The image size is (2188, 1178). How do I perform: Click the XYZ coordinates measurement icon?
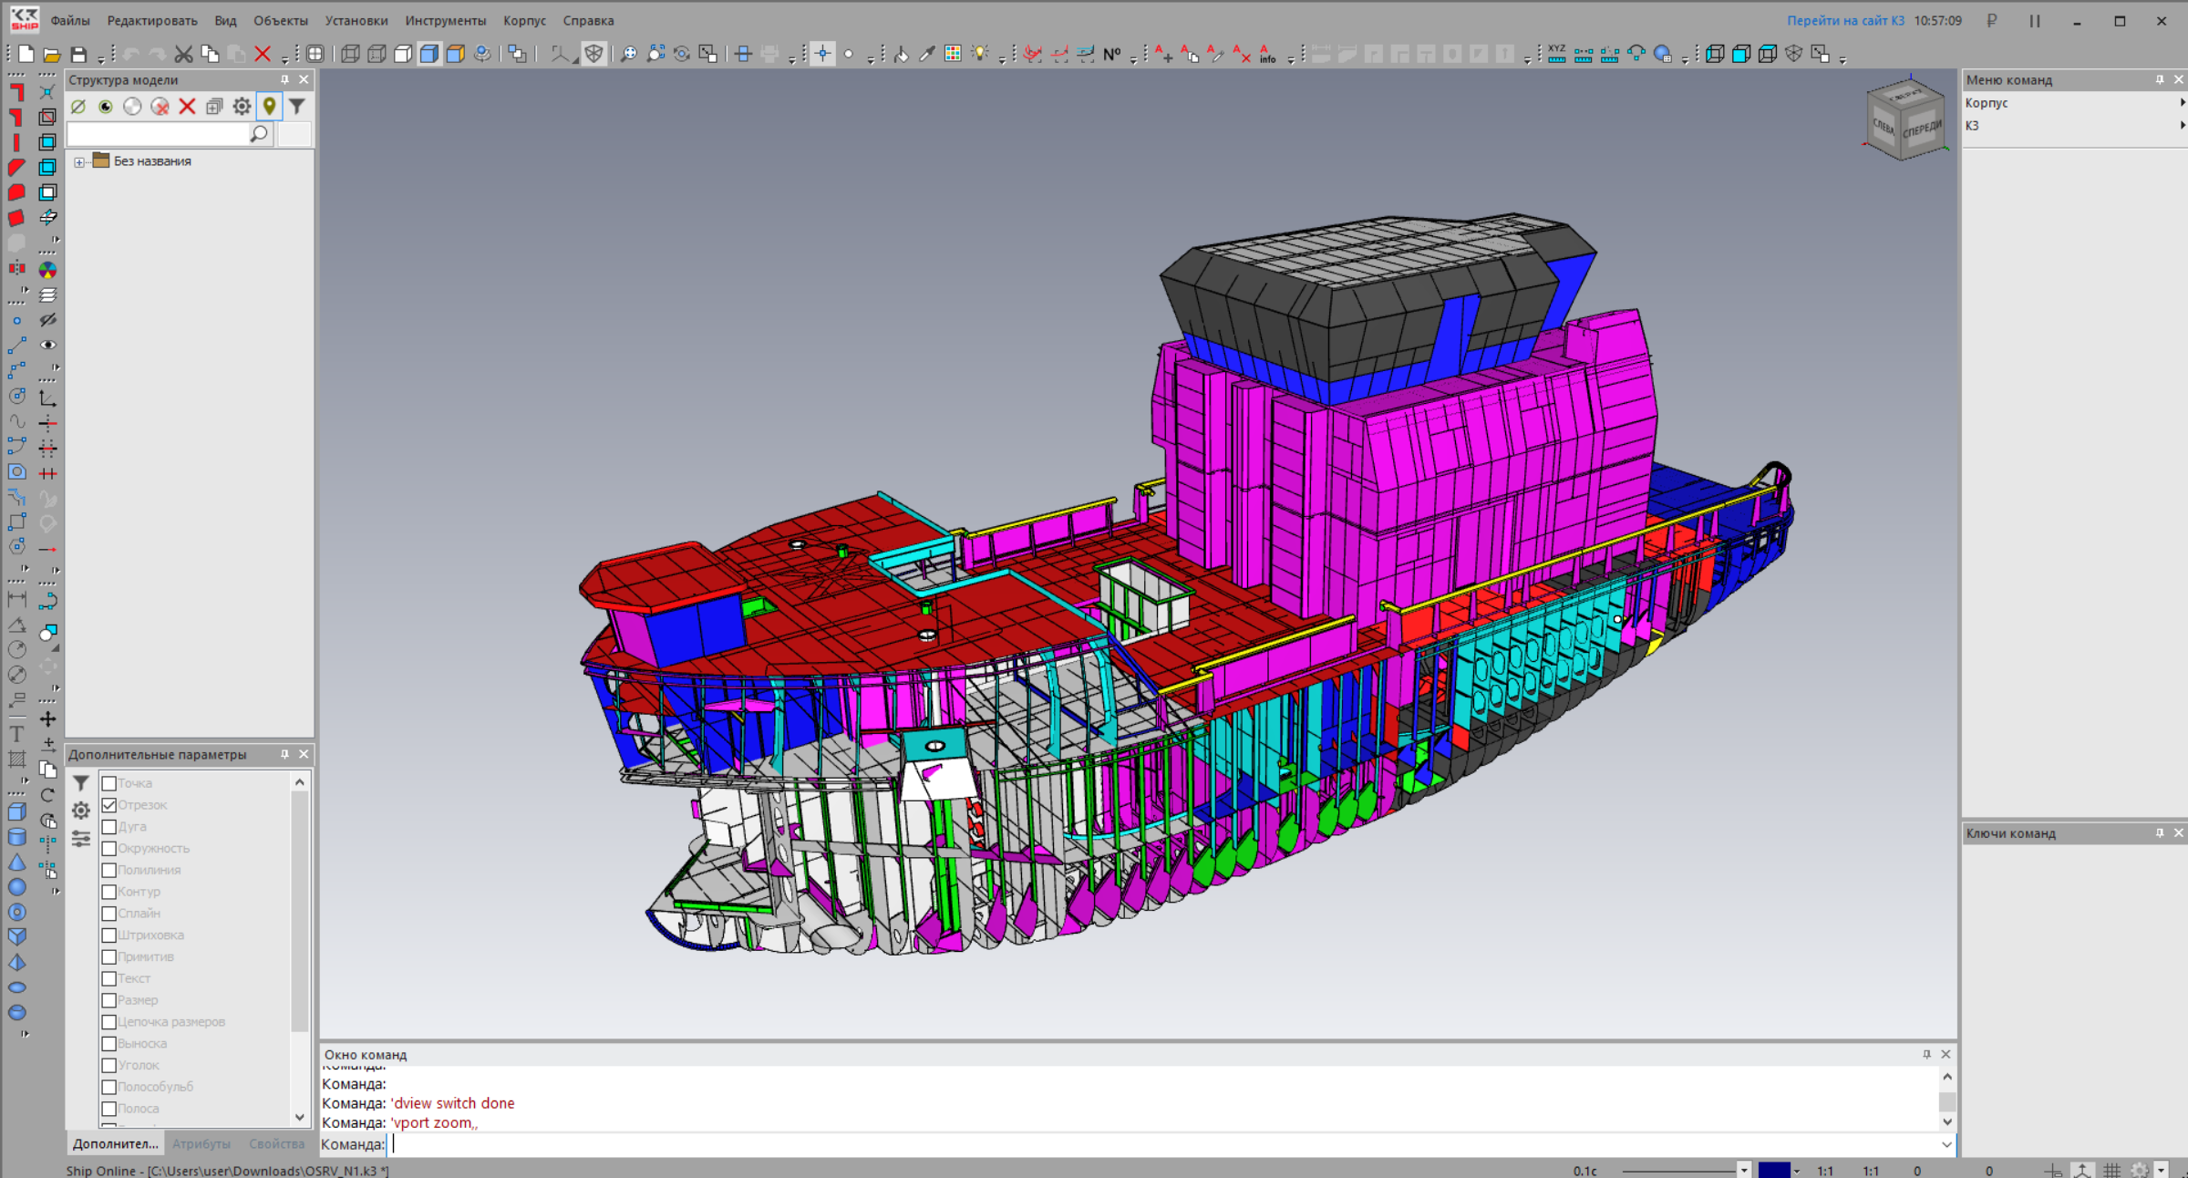[x=1556, y=55]
